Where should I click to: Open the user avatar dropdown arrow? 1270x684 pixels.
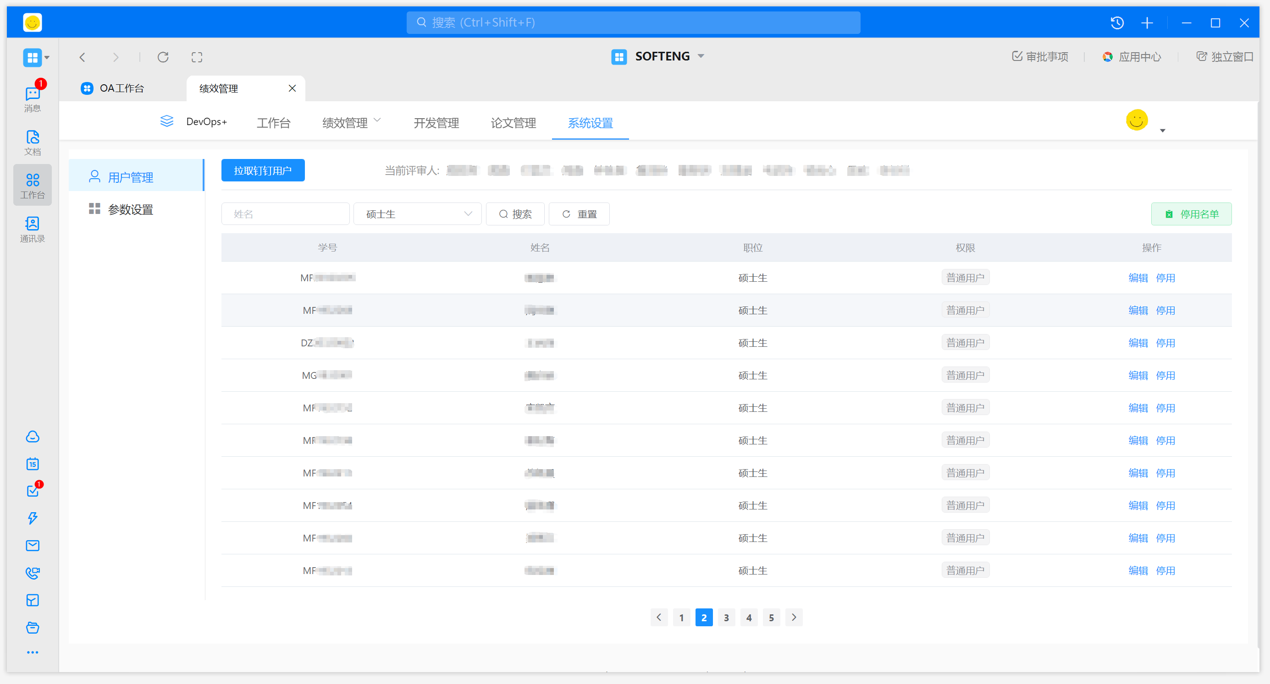point(1163,131)
